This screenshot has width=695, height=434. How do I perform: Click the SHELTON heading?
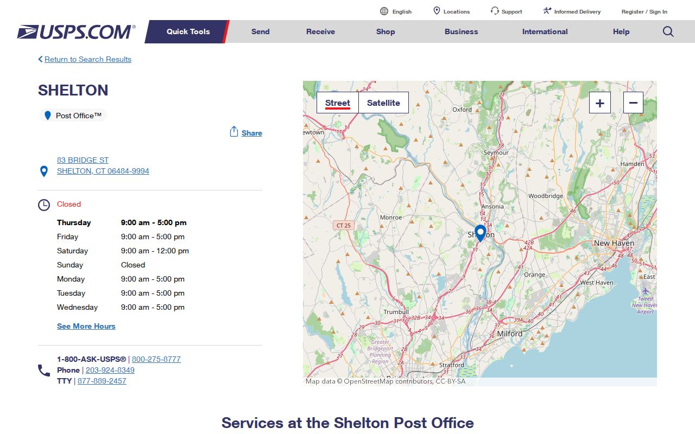(73, 90)
